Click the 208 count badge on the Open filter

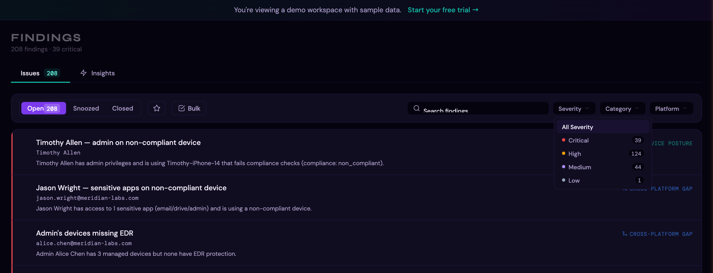[x=52, y=109]
